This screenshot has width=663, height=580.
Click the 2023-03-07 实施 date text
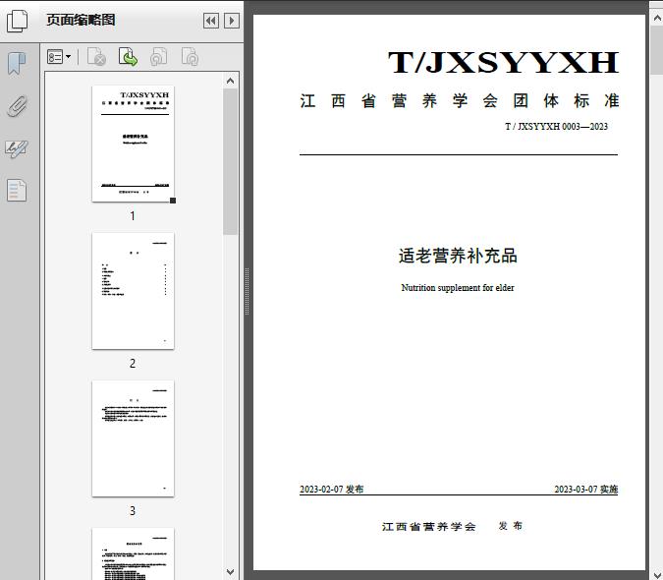coord(586,489)
